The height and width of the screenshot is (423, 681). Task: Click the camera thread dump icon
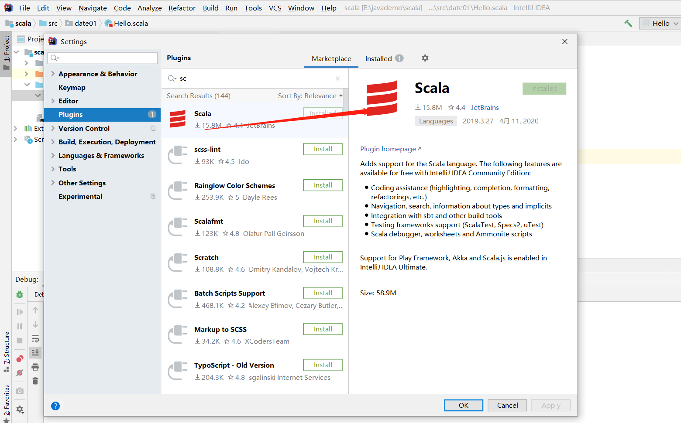[20, 391]
